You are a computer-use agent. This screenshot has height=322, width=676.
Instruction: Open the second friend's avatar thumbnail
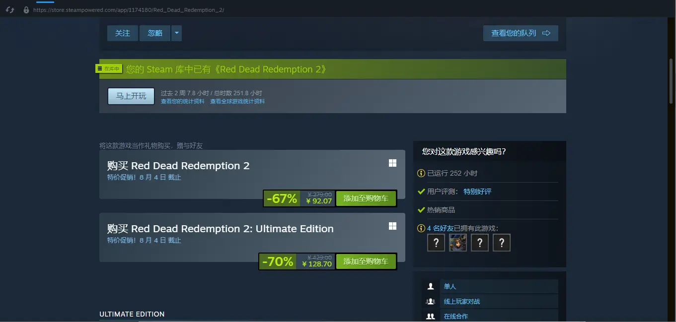click(x=457, y=243)
